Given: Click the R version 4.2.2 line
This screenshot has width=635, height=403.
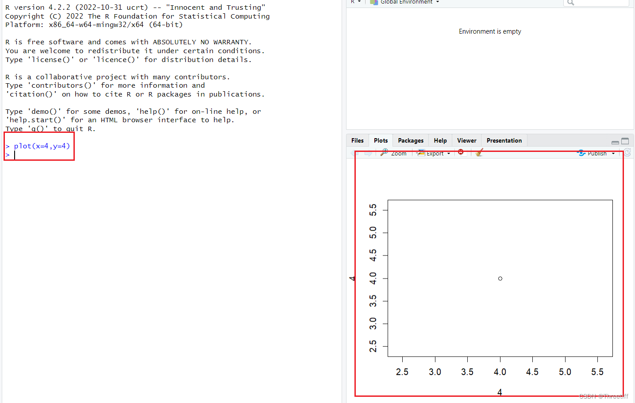Looking at the screenshot, I should coord(135,8).
